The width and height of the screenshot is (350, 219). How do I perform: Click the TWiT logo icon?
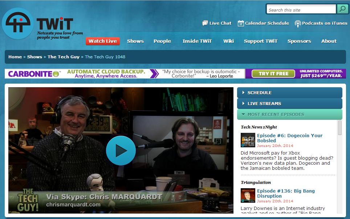point(18,24)
